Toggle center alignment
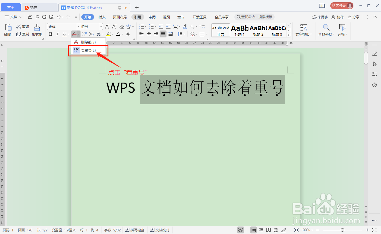Screen dimensions: 381x234 click(149, 34)
